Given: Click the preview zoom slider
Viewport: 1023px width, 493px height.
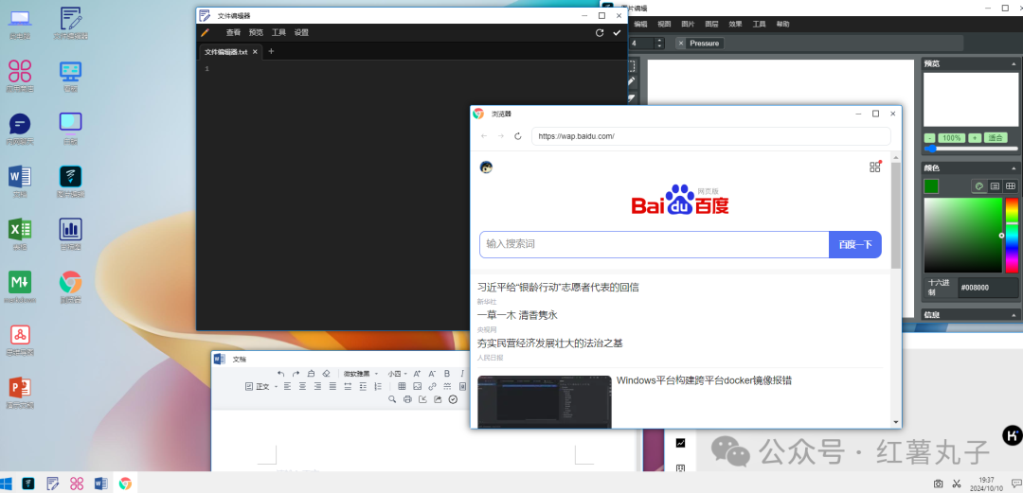Looking at the screenshot, I should [x=971, y=149].
